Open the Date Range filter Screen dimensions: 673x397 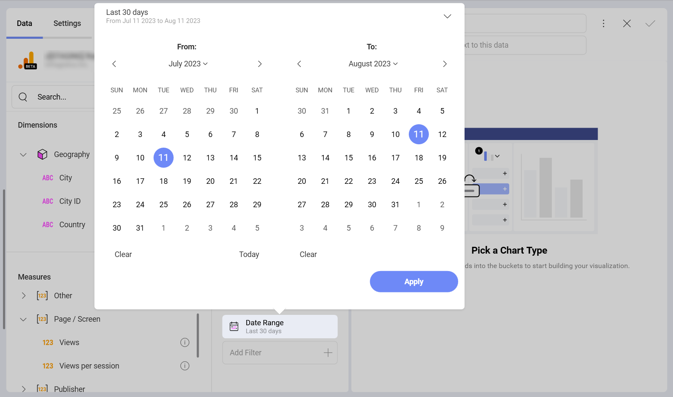(x=280, y=326)
